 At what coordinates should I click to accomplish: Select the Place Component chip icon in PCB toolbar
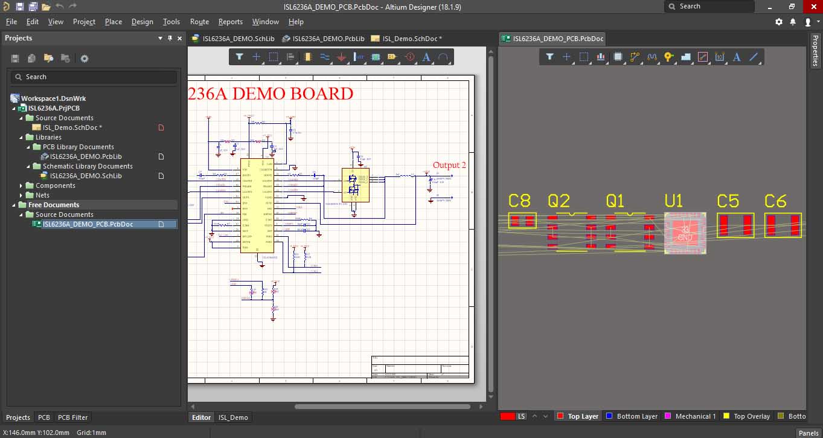click(x=618, y=57)
